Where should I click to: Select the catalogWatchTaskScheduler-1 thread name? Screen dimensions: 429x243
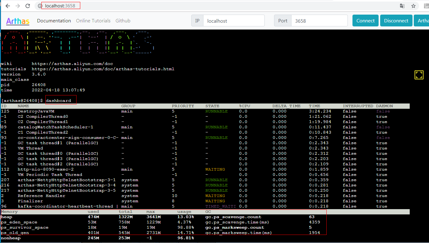point(55,127)
